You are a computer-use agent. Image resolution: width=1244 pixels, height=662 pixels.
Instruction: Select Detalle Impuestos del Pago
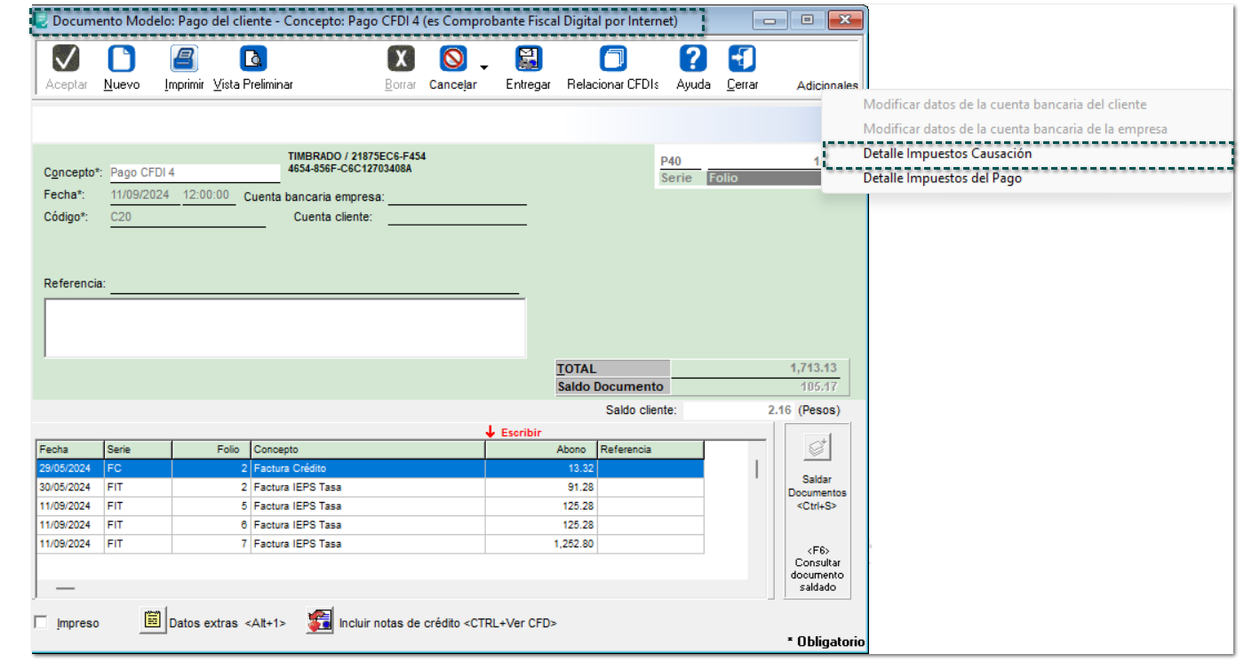click(x=942, y=178)
